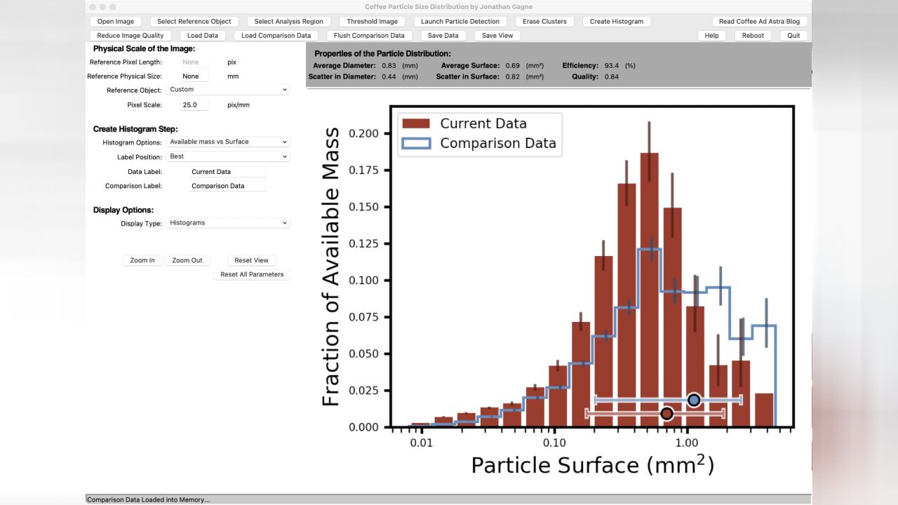This screenshot has height=505, width=898.
Task: Click Reduce Image Quality button
Action: [130, 35]
